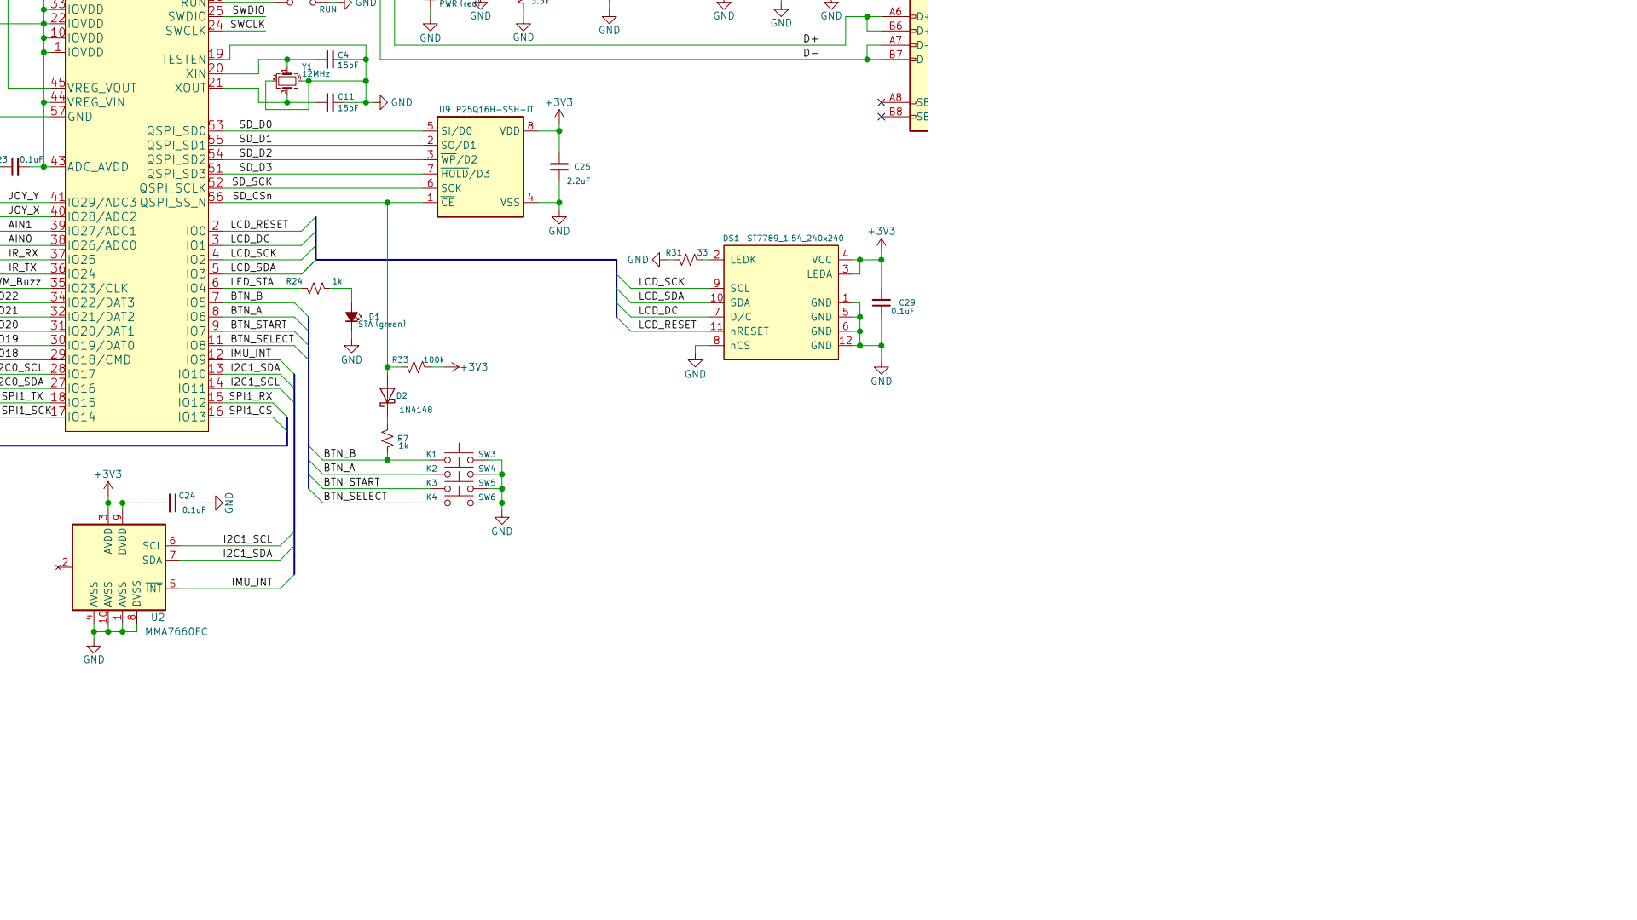Click the +3V3 power symbol above U9
1637x920 pixels.
[559, 107]
